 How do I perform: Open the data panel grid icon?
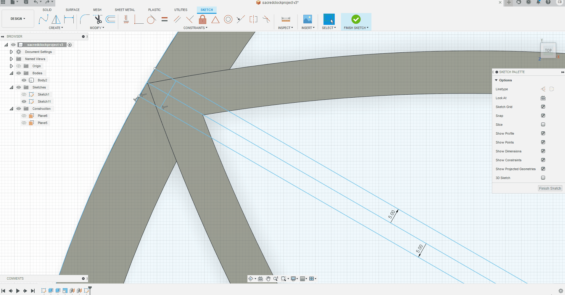pyautogui.click(x=3, y=2)
